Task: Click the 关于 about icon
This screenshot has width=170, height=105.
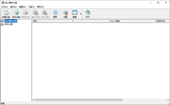Action: 88,14
